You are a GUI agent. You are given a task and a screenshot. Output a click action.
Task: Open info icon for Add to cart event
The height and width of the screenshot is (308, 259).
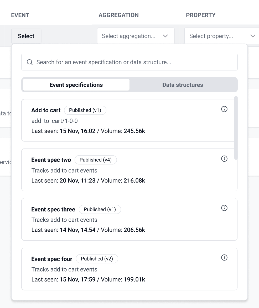(x=224, y=109)
